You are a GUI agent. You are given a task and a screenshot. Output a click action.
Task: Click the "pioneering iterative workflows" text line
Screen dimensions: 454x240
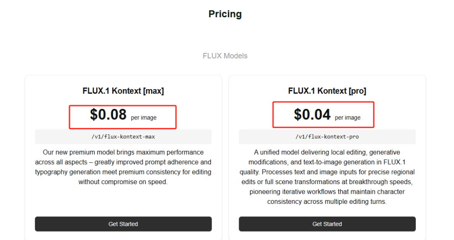[x=327, y=192]
